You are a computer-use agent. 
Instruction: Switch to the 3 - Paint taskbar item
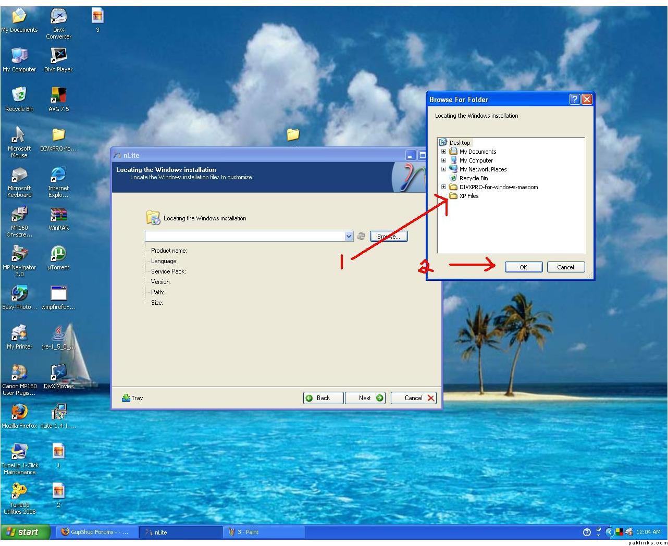pyautogui.click(x=248, y=532)
